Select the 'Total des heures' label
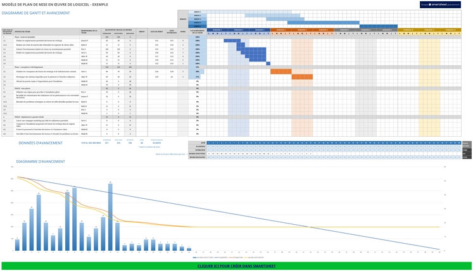The height and width of the screenshot is (271, 473). pyautogui.click(x=91, y=142)
